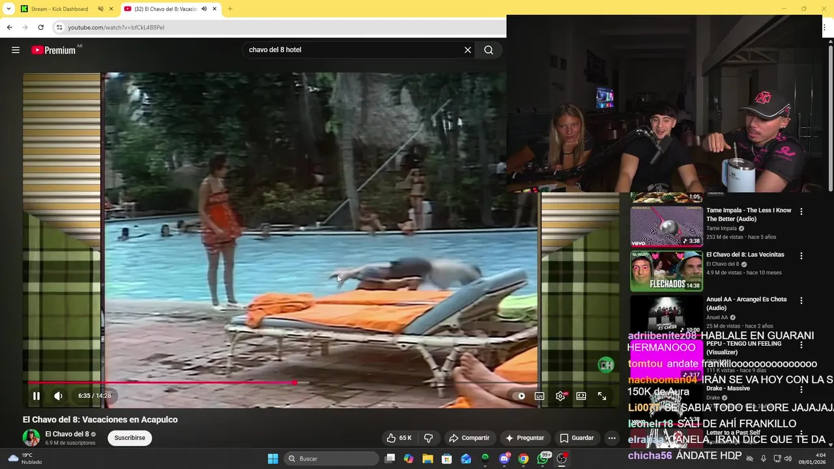
Task: Toggle subtitles in the video player
Action: [539, 395]
